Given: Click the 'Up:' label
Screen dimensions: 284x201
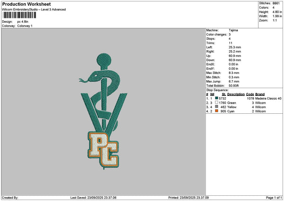Looking at the screenshot, I should point(209,56).
